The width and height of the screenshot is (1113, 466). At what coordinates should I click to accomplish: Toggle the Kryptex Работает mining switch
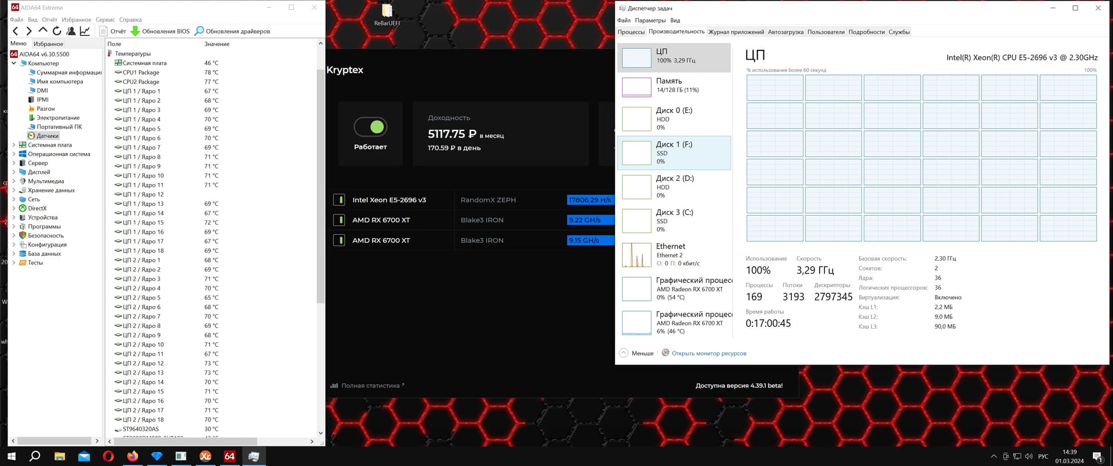pos(370,126)
